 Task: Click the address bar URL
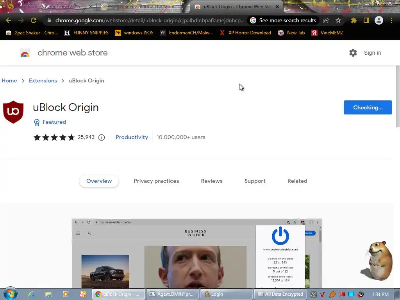coord(150,20)
